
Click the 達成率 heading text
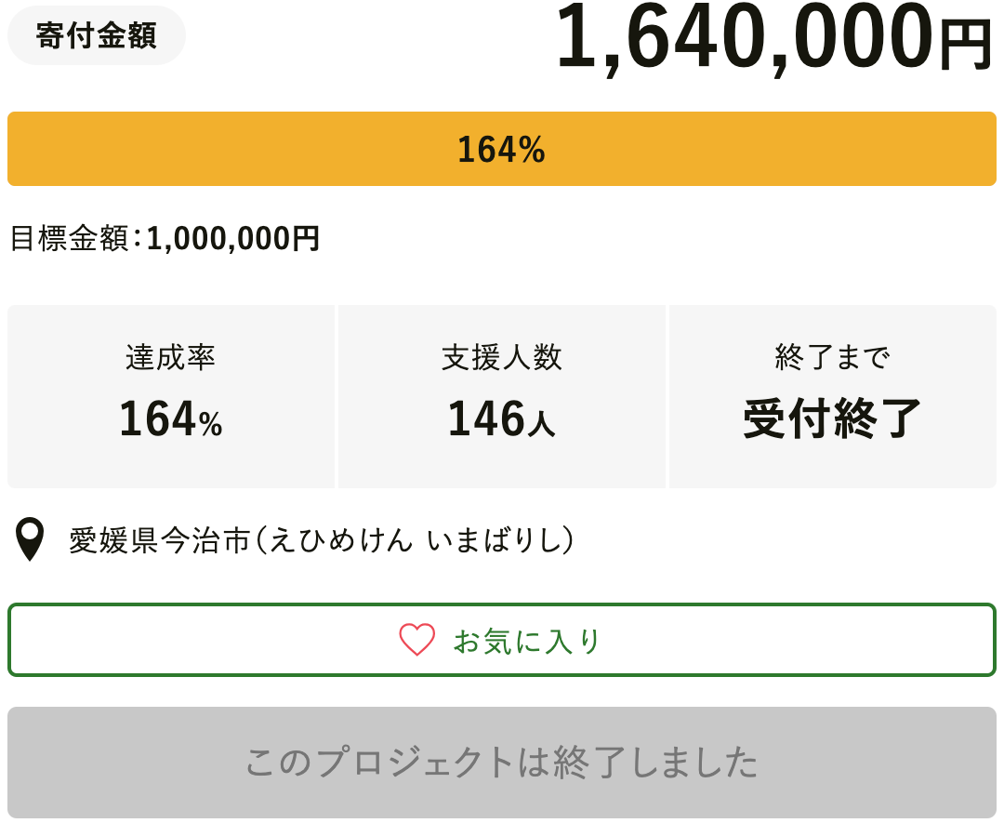[x=170, y=357]
